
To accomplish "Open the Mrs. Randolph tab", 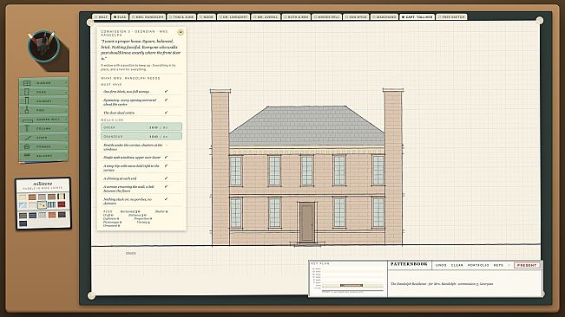I will coord(148,17).
